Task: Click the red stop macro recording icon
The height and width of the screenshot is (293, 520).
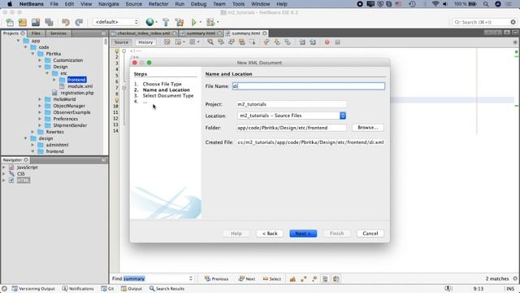Action: coord(327,42)
